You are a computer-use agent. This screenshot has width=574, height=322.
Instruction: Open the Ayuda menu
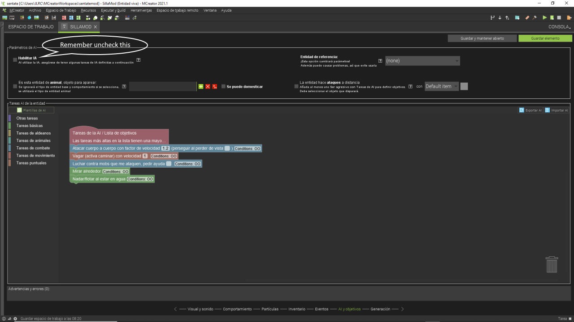226,10
